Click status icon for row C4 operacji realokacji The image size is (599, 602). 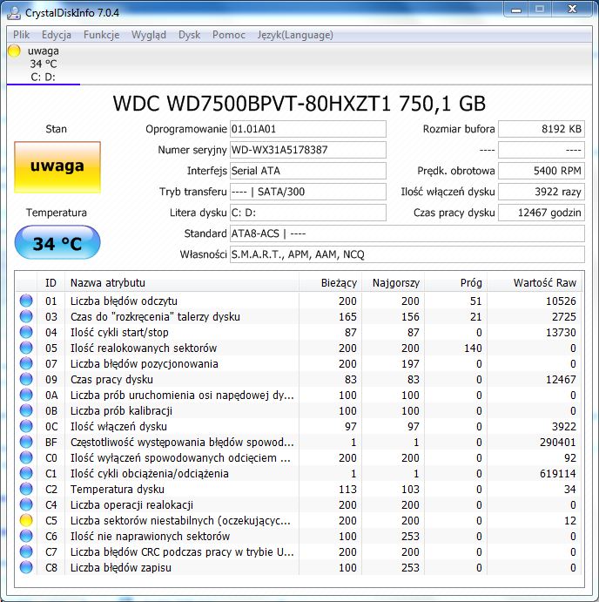(26, 505)
